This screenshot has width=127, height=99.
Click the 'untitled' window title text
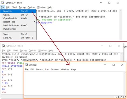point(33,65)
